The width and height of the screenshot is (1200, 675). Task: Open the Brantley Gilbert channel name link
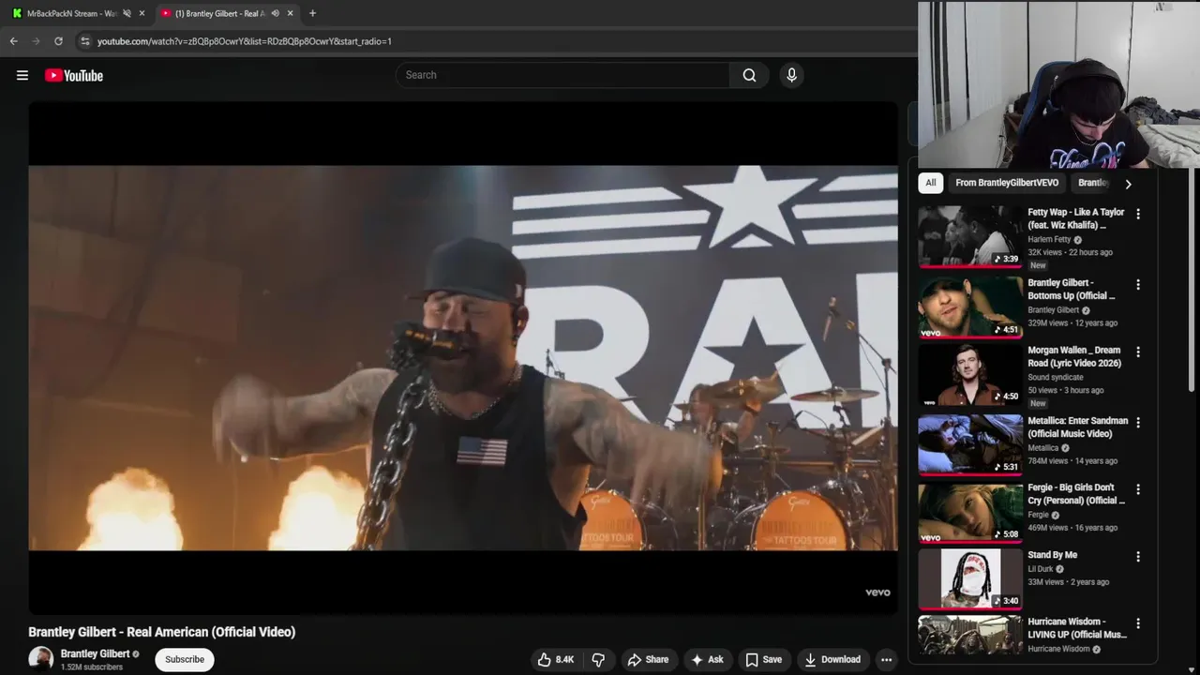pyautogui.click(x=95, y=653)
